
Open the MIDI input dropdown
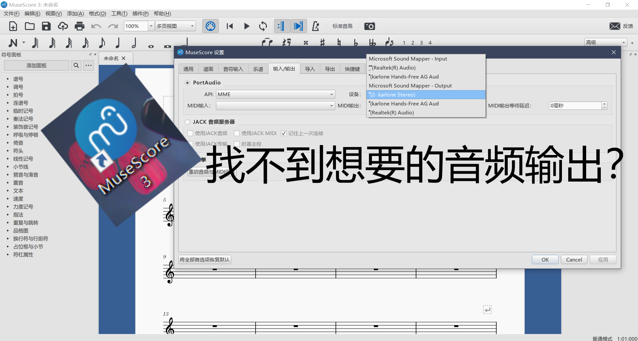[x=275, y=105]
